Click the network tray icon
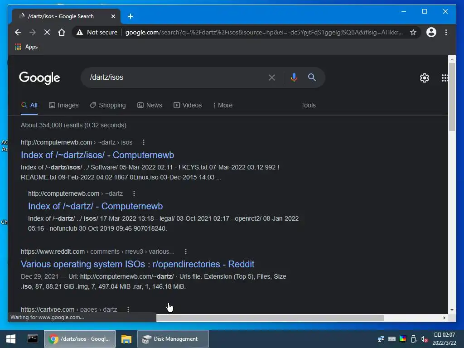This screenshot has width=464, height=348. click(381, 339)
